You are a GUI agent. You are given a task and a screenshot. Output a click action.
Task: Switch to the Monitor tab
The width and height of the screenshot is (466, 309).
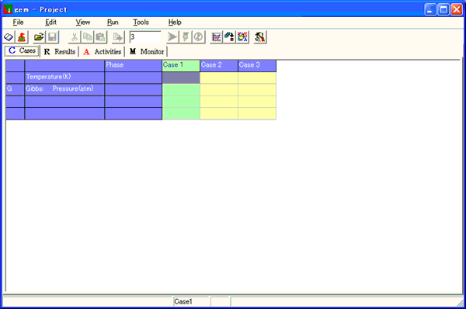[x=147, y=52]
